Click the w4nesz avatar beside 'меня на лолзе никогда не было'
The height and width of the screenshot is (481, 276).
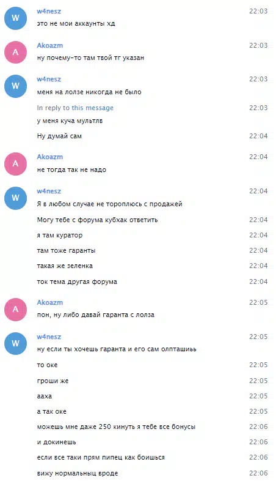tap(15, 86)
